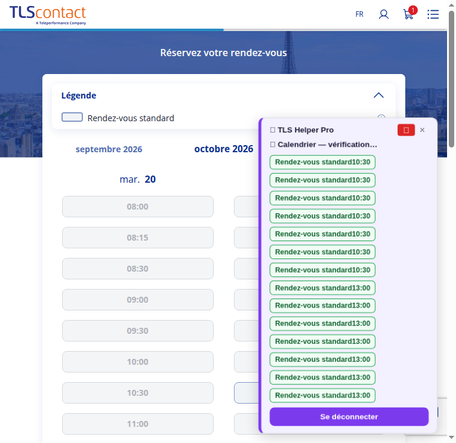Select the 10:00 time slot
This screenshot has width=456, height=443.
point(137,362)
